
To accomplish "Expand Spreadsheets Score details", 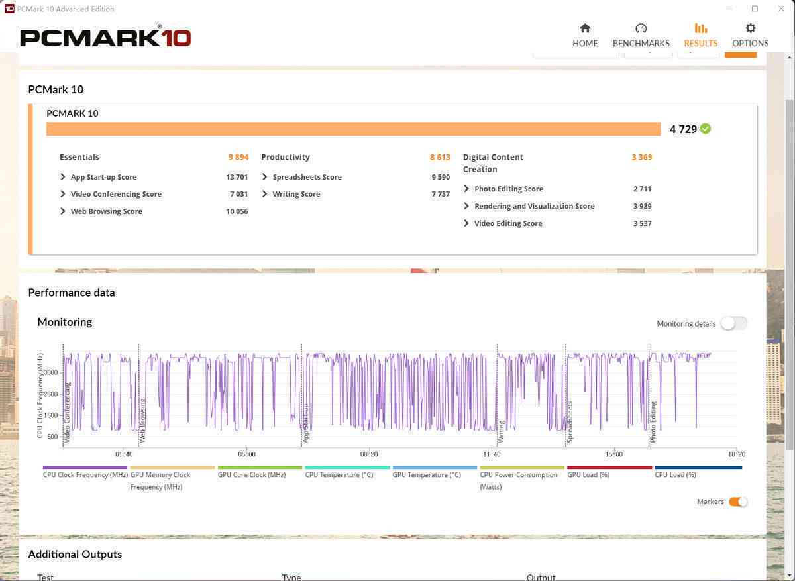I will pos(265,177).
